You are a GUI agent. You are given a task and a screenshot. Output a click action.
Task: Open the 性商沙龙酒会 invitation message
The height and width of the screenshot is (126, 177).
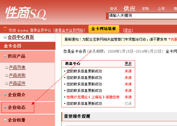tap(93, 97)
